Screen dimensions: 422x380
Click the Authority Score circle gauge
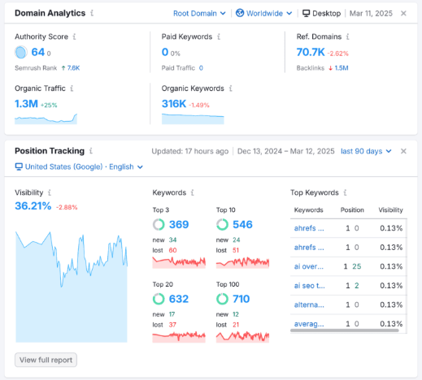[x=21, y=52]
